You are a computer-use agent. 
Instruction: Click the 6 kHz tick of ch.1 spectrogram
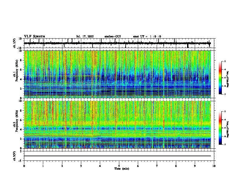pos(21,70)
